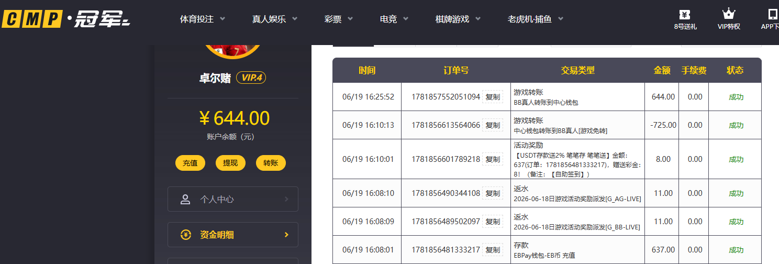Copy order number 1781856489502097

(x=493, y=222)
